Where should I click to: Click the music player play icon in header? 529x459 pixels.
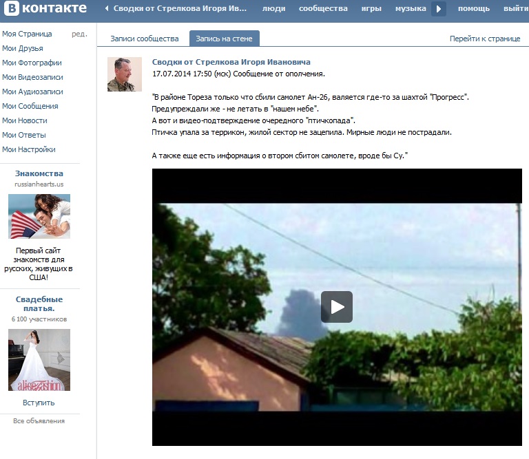[x=439, y=9]
